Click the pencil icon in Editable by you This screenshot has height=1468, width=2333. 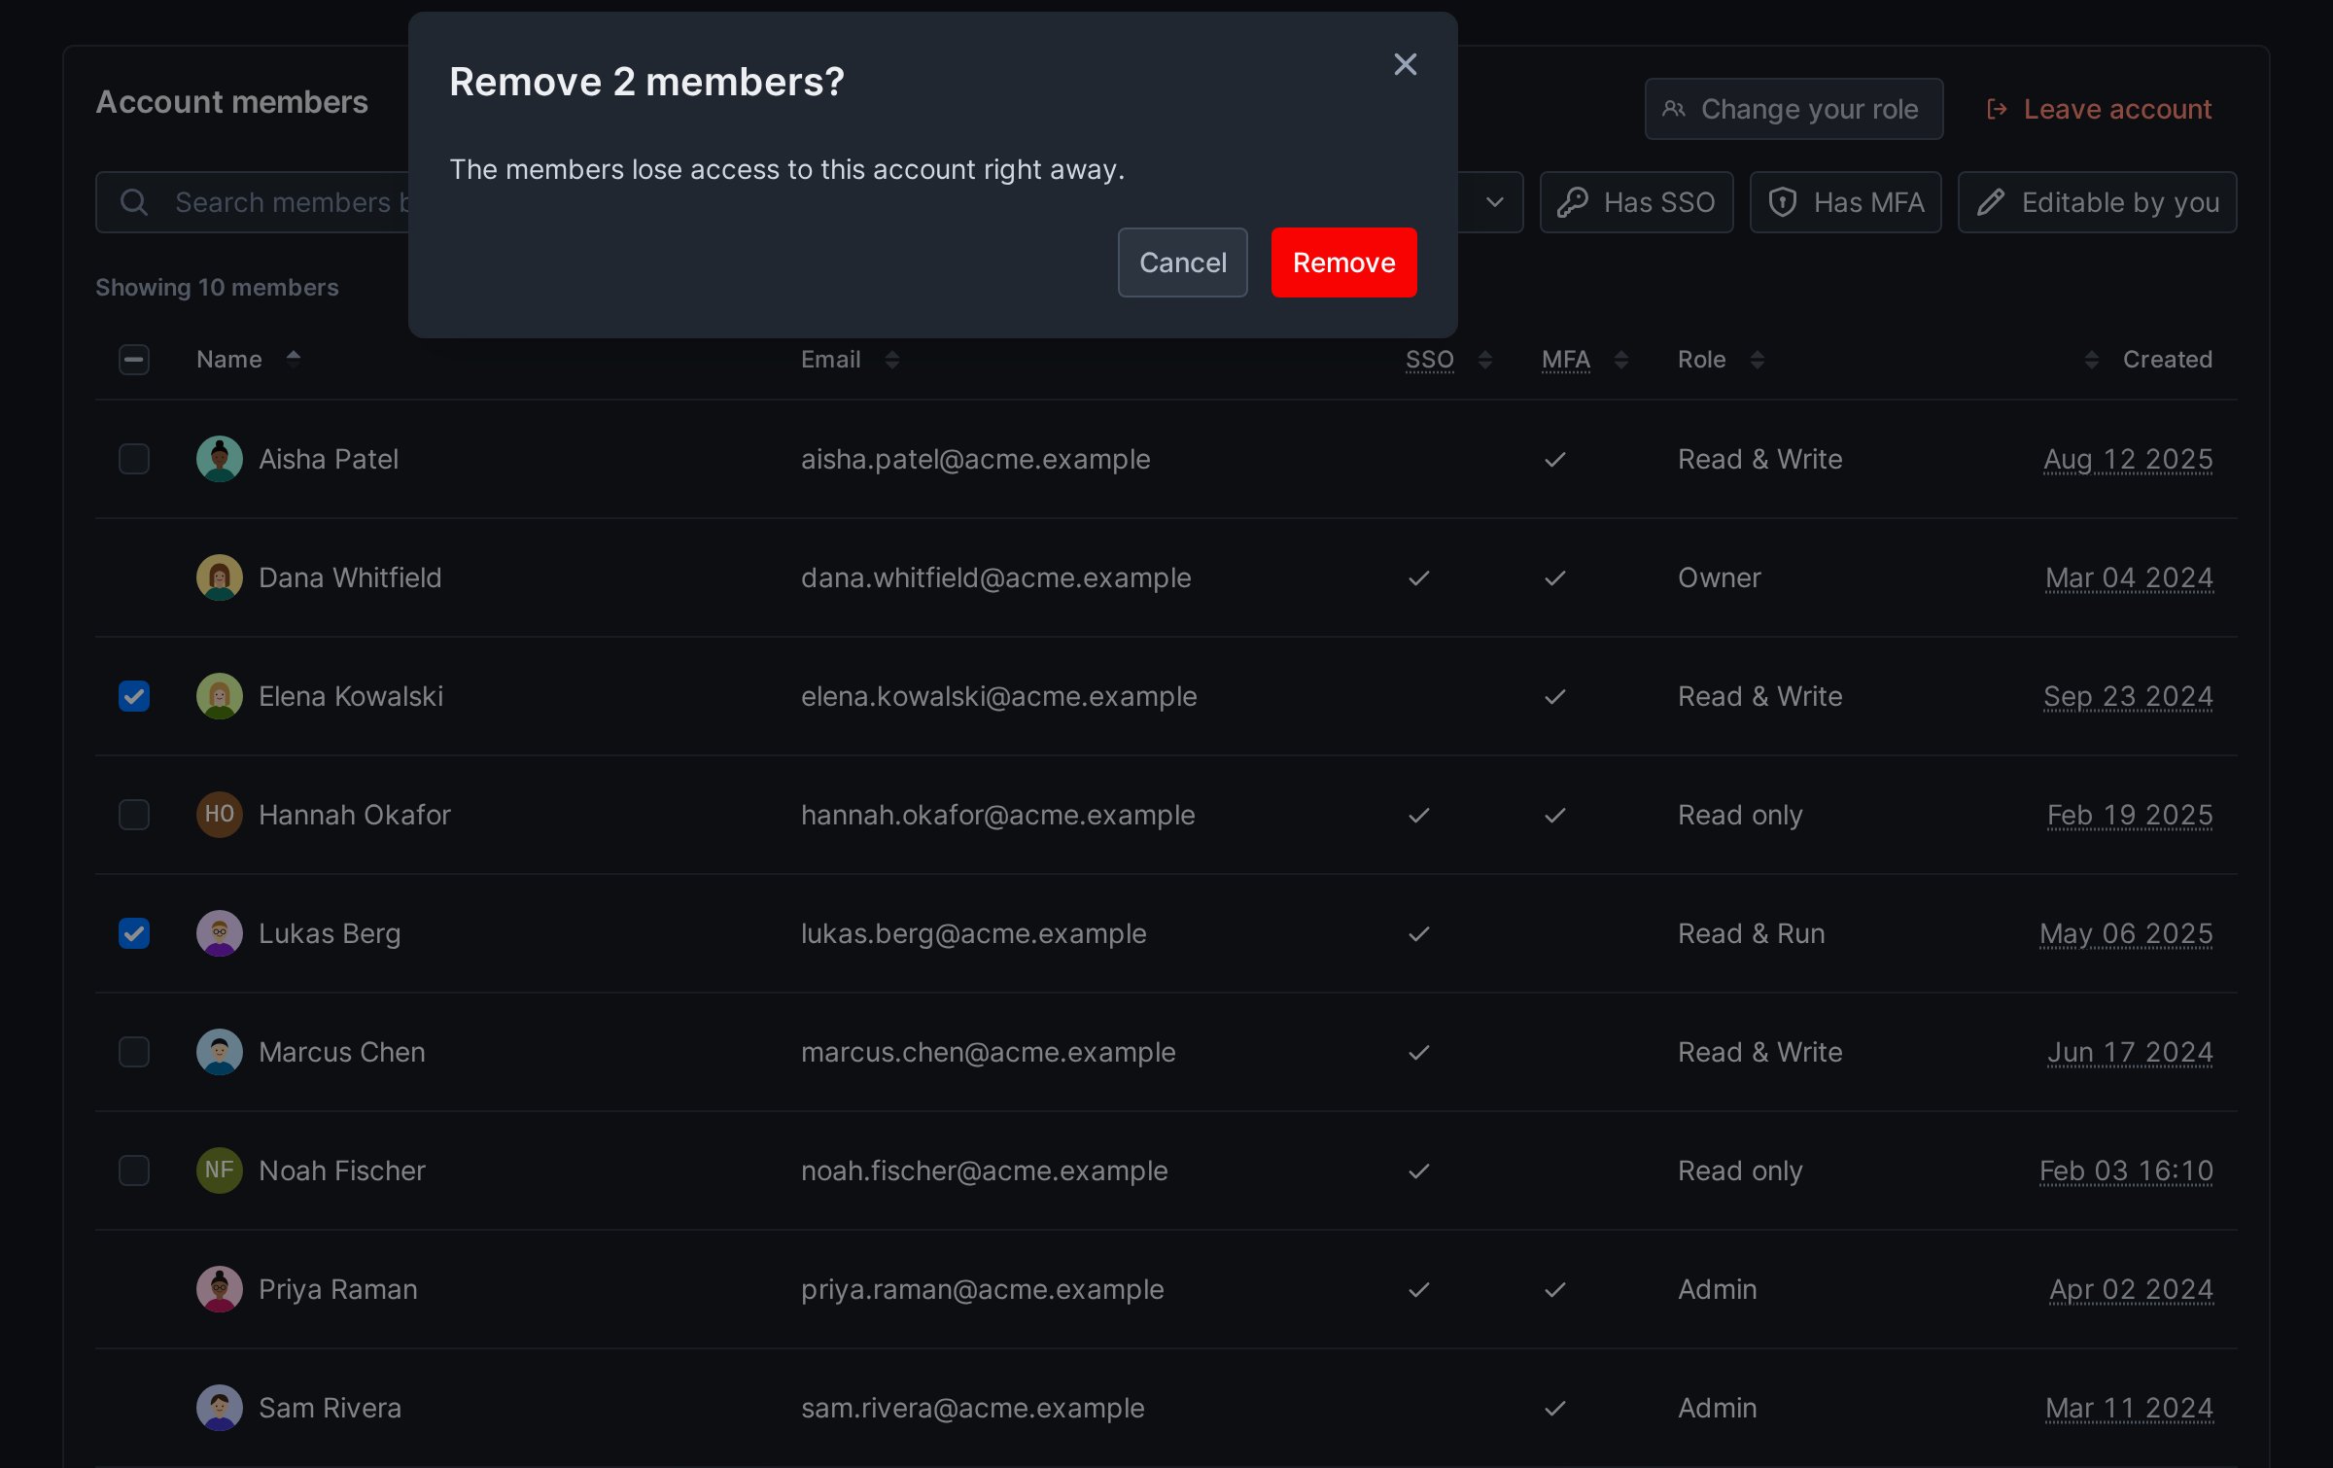click(1990, 202)
